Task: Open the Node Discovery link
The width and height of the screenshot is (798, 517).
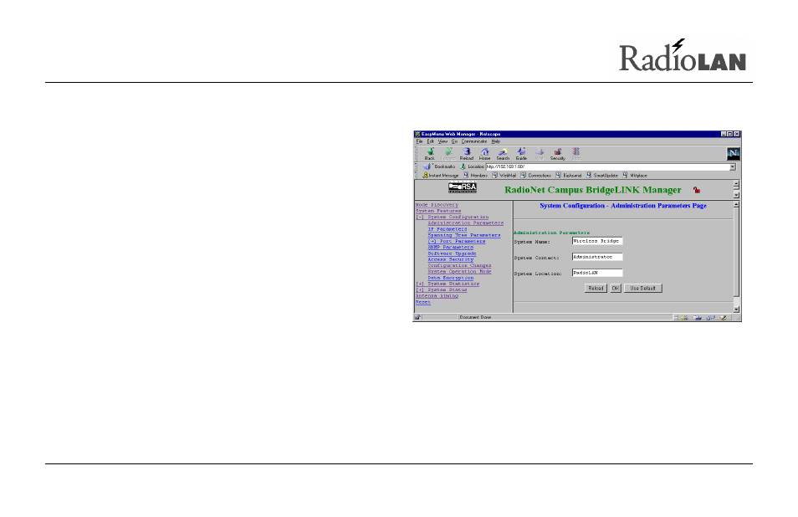Action: pos(437,205)
